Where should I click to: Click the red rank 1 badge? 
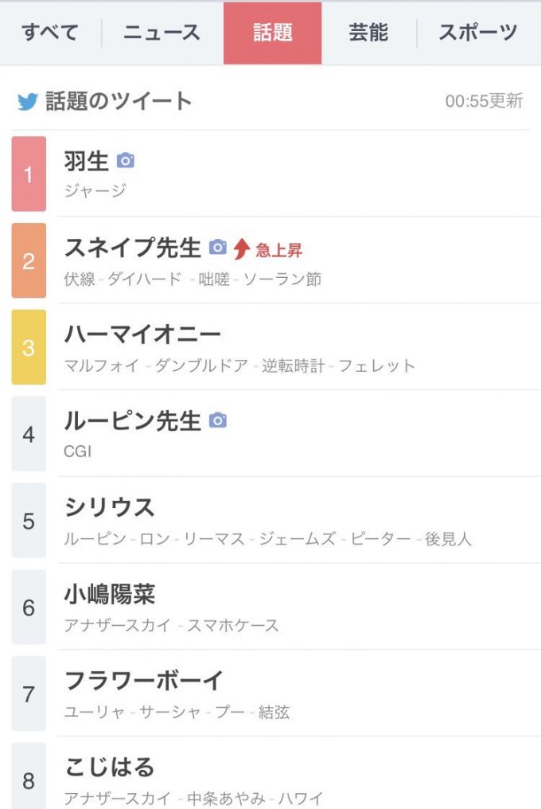(x=29, y=174)
